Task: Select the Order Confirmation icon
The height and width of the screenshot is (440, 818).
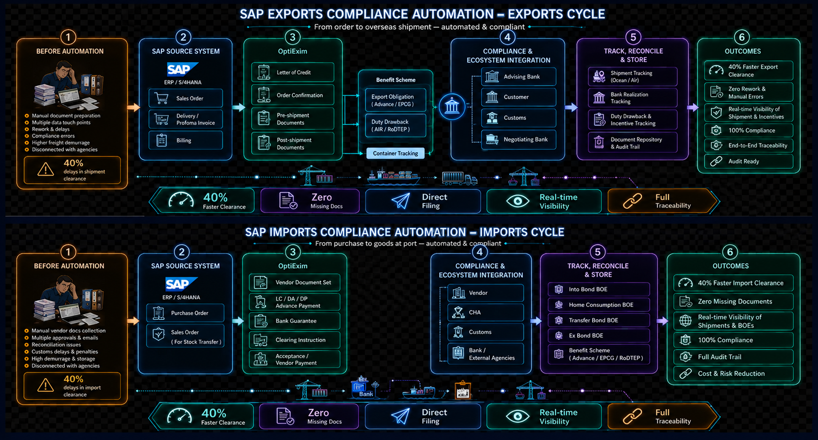Action: (264, 95)
